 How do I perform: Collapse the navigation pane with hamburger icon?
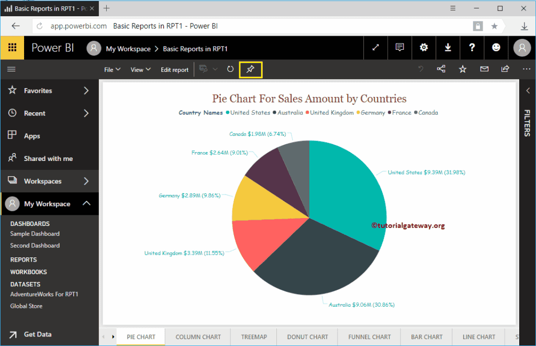12,69
